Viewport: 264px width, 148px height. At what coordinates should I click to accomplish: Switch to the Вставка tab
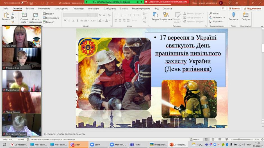pyautogui.click(x=30, y=8)
